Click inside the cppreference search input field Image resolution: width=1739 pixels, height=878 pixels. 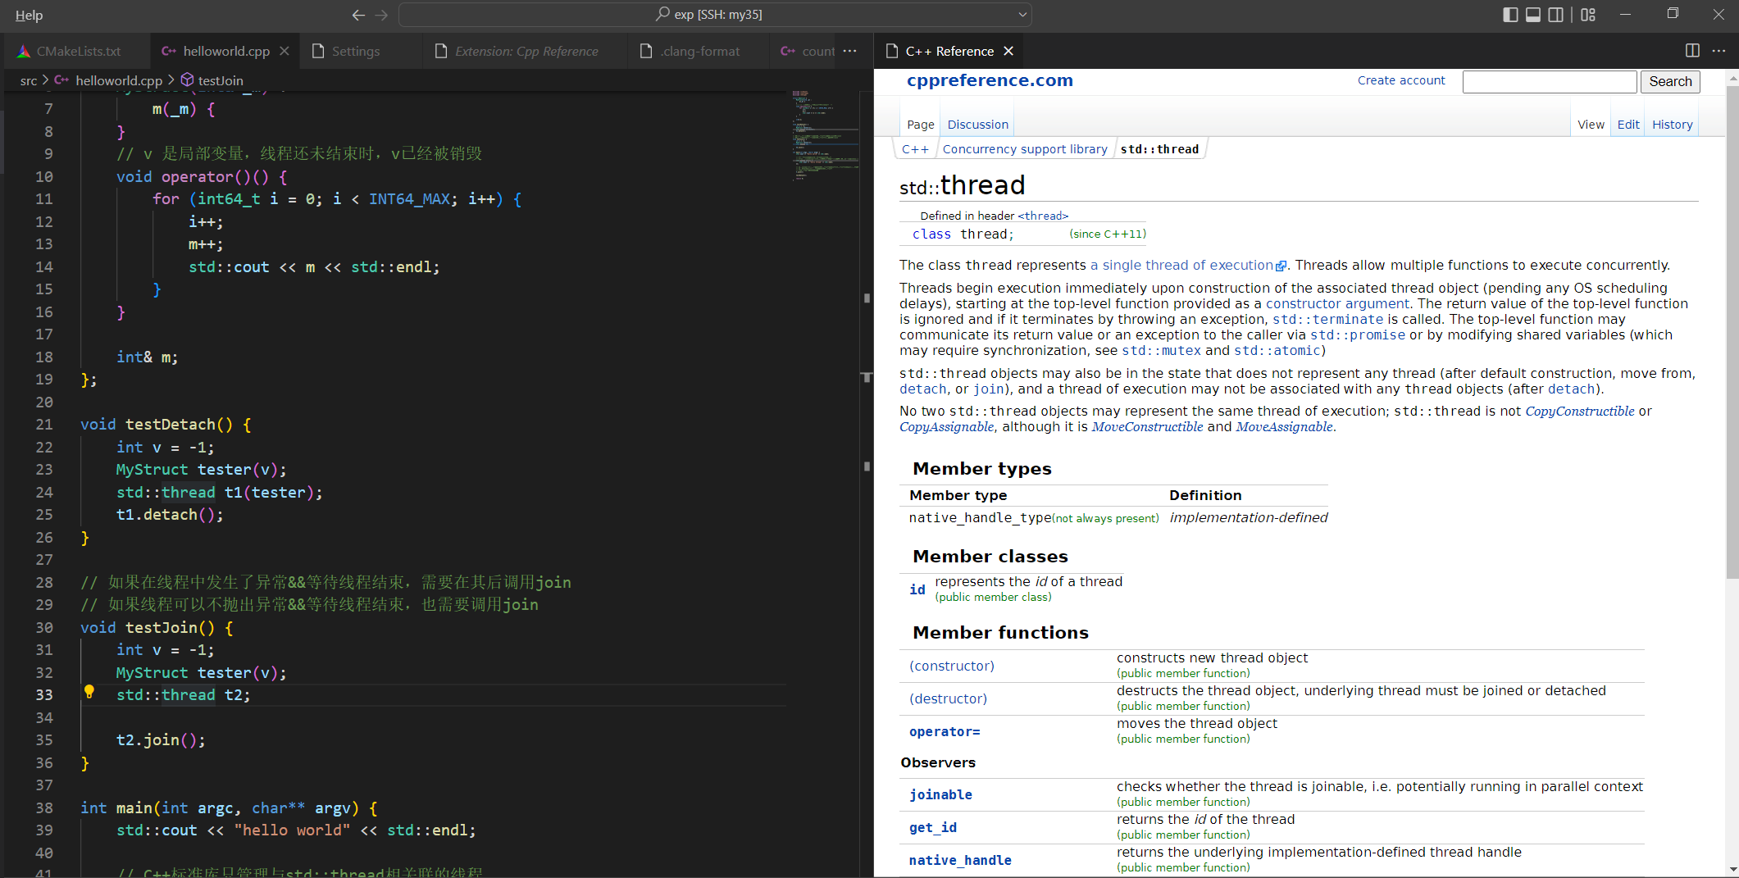[x=1550, y=81]
